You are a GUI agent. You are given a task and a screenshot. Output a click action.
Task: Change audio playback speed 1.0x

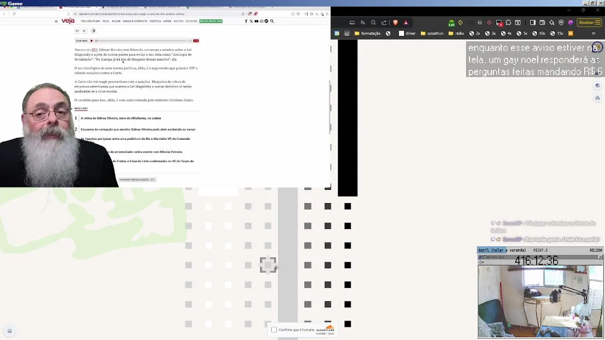tap(196, 41)
